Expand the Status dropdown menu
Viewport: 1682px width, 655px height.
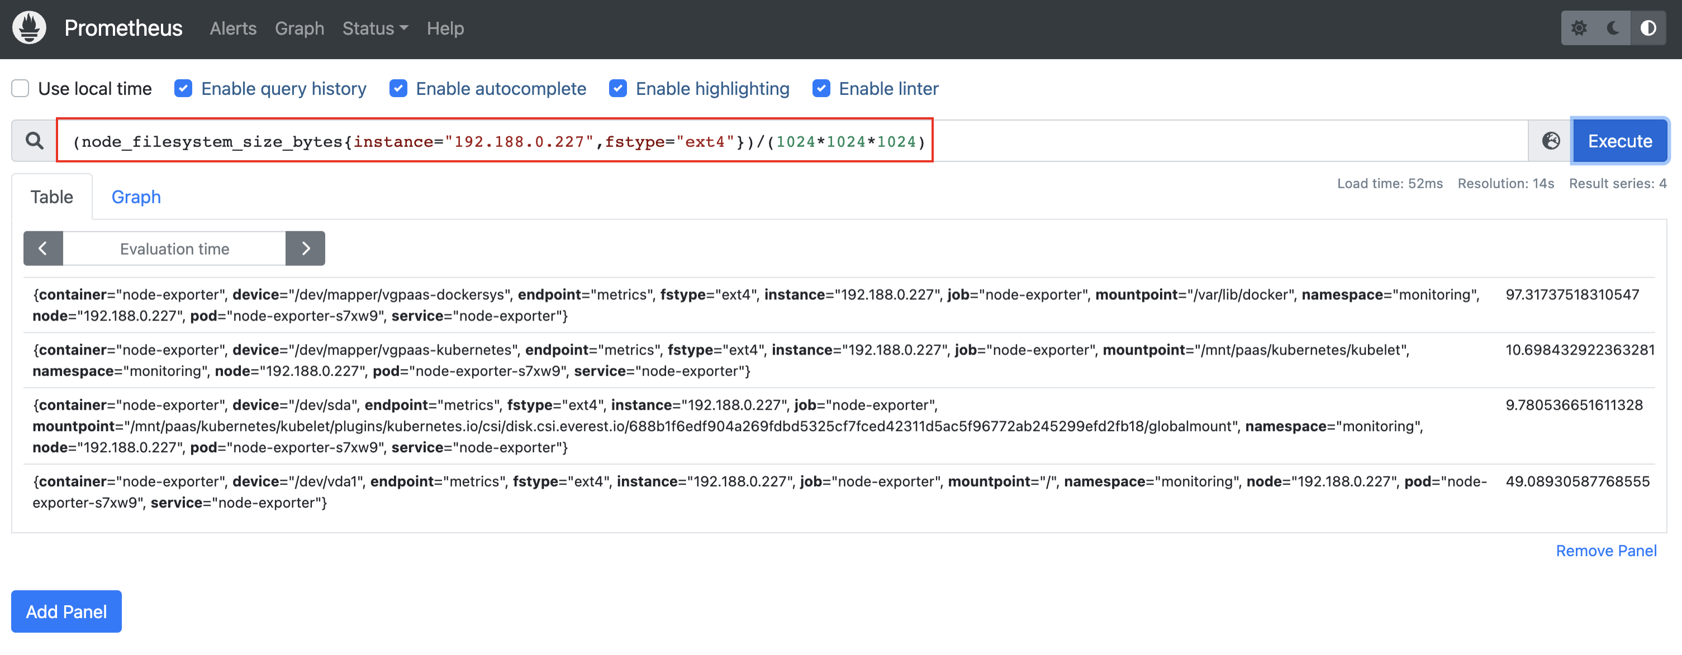coord(375,28)
